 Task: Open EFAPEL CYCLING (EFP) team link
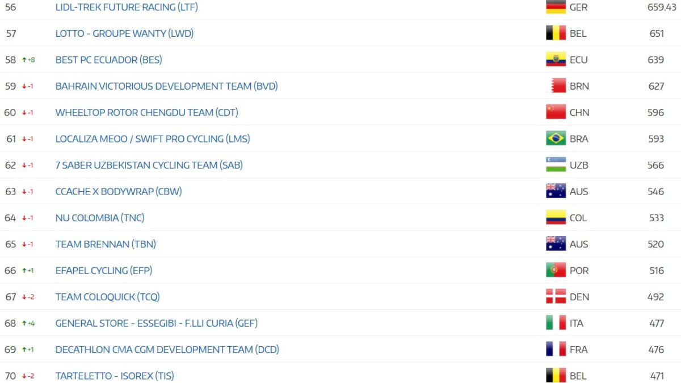point(104,270)
